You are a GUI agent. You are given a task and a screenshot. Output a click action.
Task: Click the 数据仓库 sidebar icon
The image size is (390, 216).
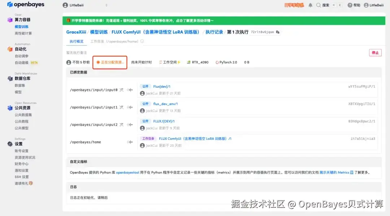point(10,79)
